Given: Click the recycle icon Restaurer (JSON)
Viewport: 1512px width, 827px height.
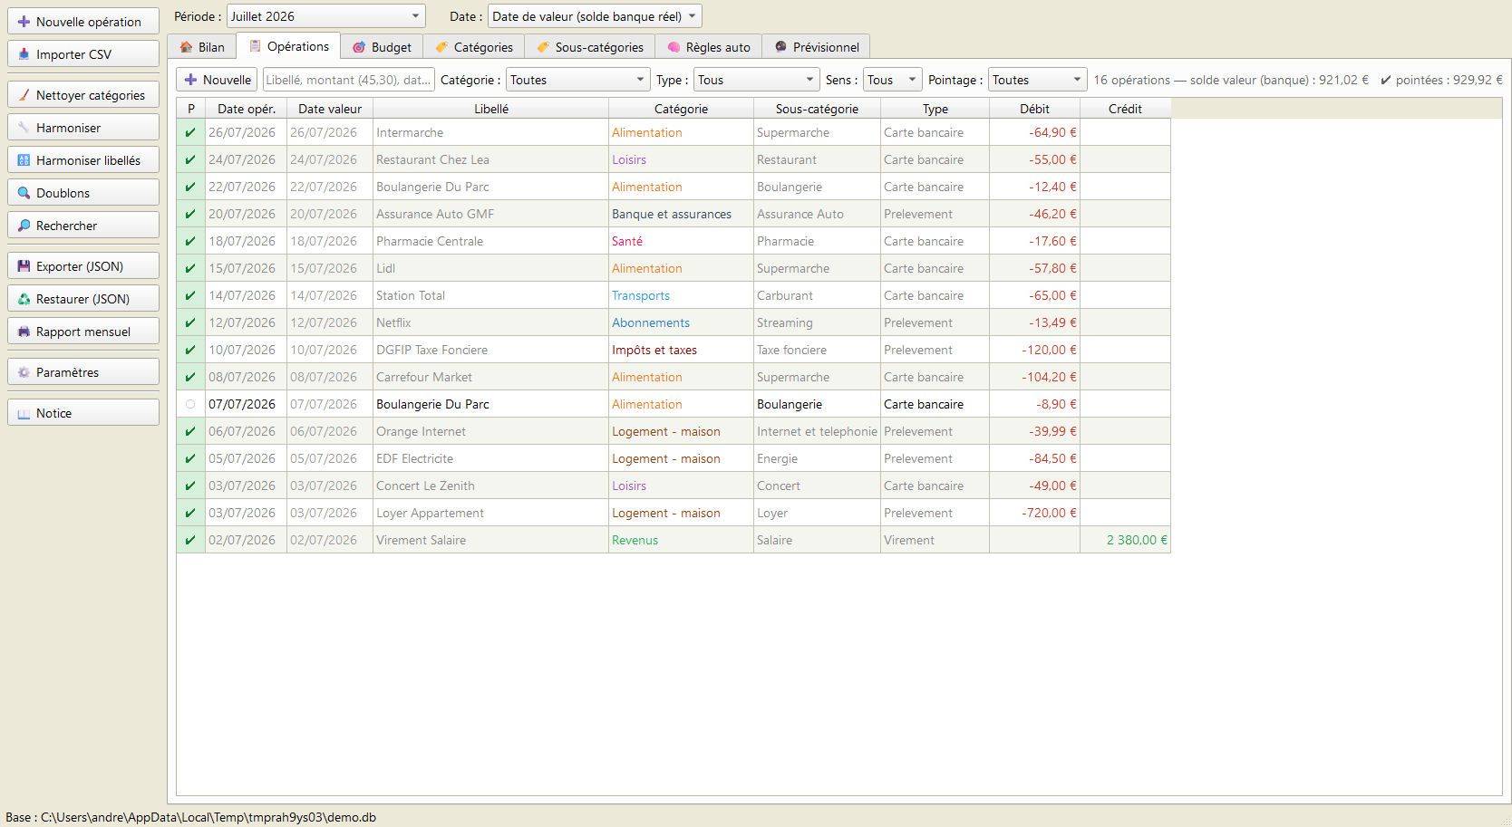Looking at the screenshot, I should pyautogui.click(x=24, y=299).
